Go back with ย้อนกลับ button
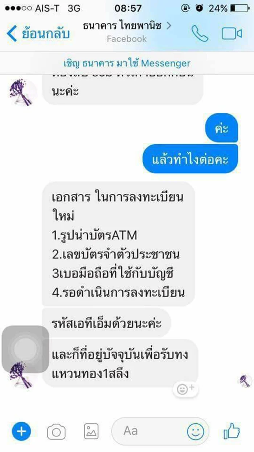This screenshot has height=452, width=254. (38, 33)
